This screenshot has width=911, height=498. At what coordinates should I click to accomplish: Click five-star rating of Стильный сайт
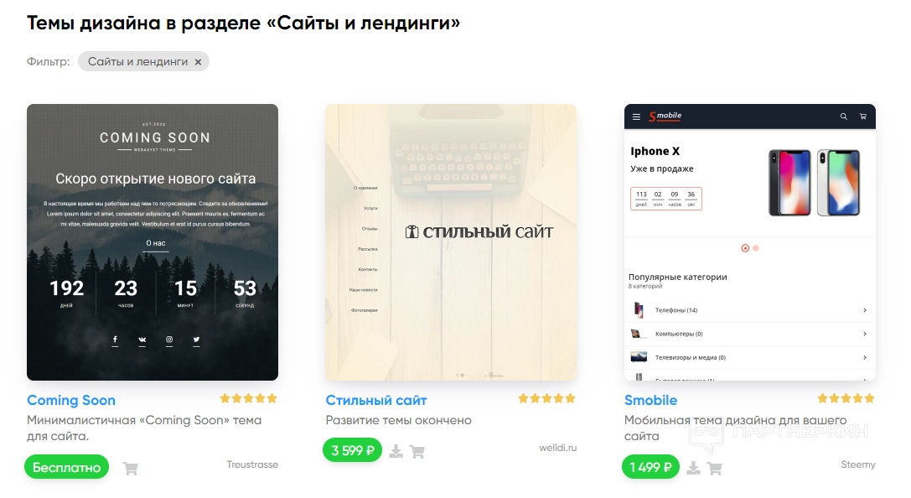coord(546,398)
